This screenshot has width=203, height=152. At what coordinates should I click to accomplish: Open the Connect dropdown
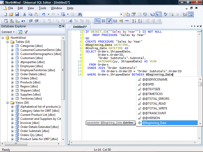point(8,32)
